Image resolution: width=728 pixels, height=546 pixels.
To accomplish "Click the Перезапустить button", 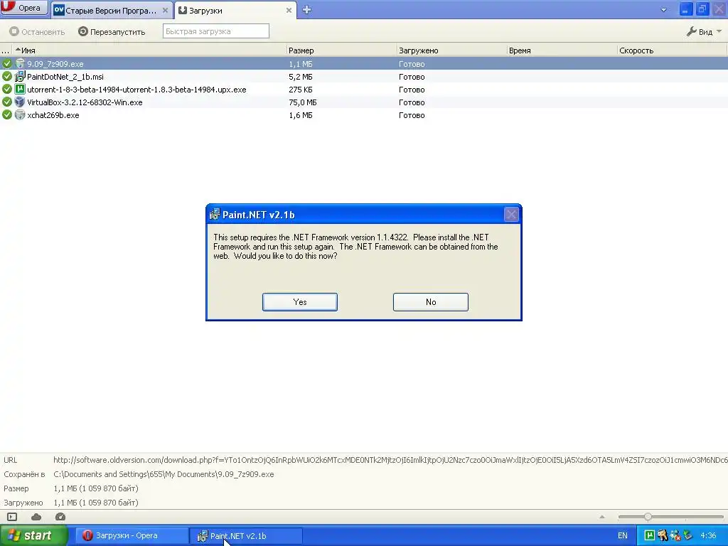I will tap(112, 31).
